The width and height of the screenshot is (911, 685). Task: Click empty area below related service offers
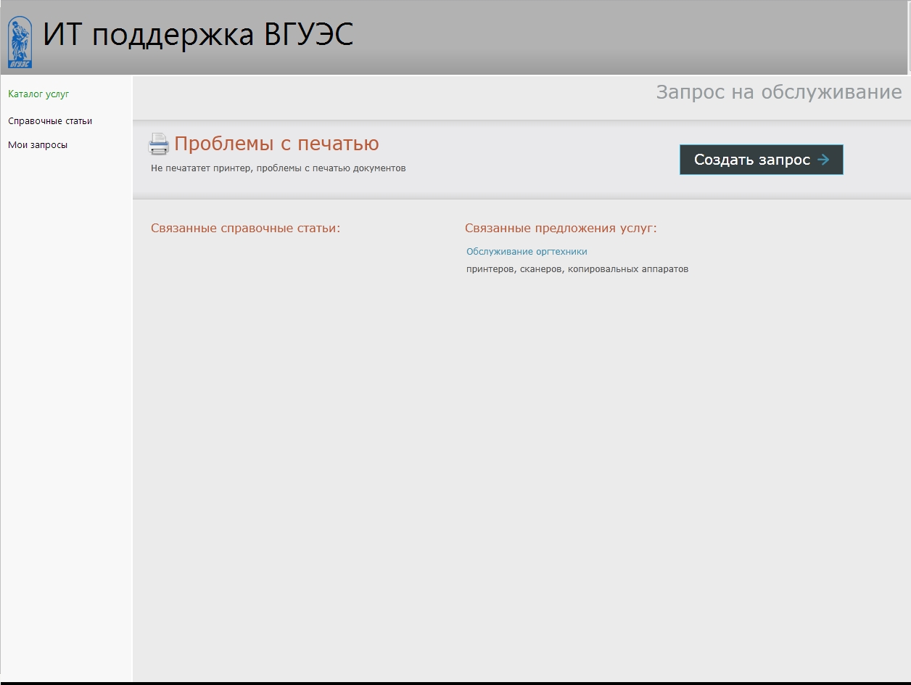(653, 435)
